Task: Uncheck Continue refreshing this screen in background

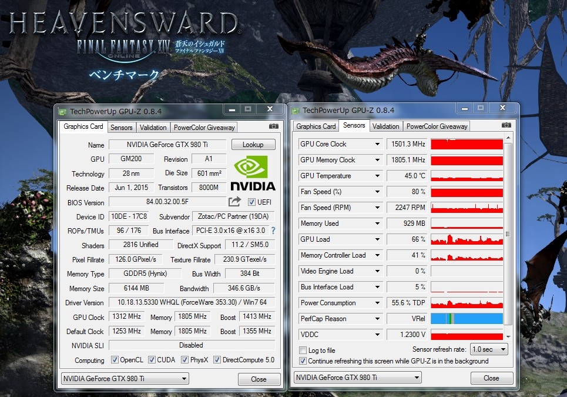Action: click(x=303, y=361)
